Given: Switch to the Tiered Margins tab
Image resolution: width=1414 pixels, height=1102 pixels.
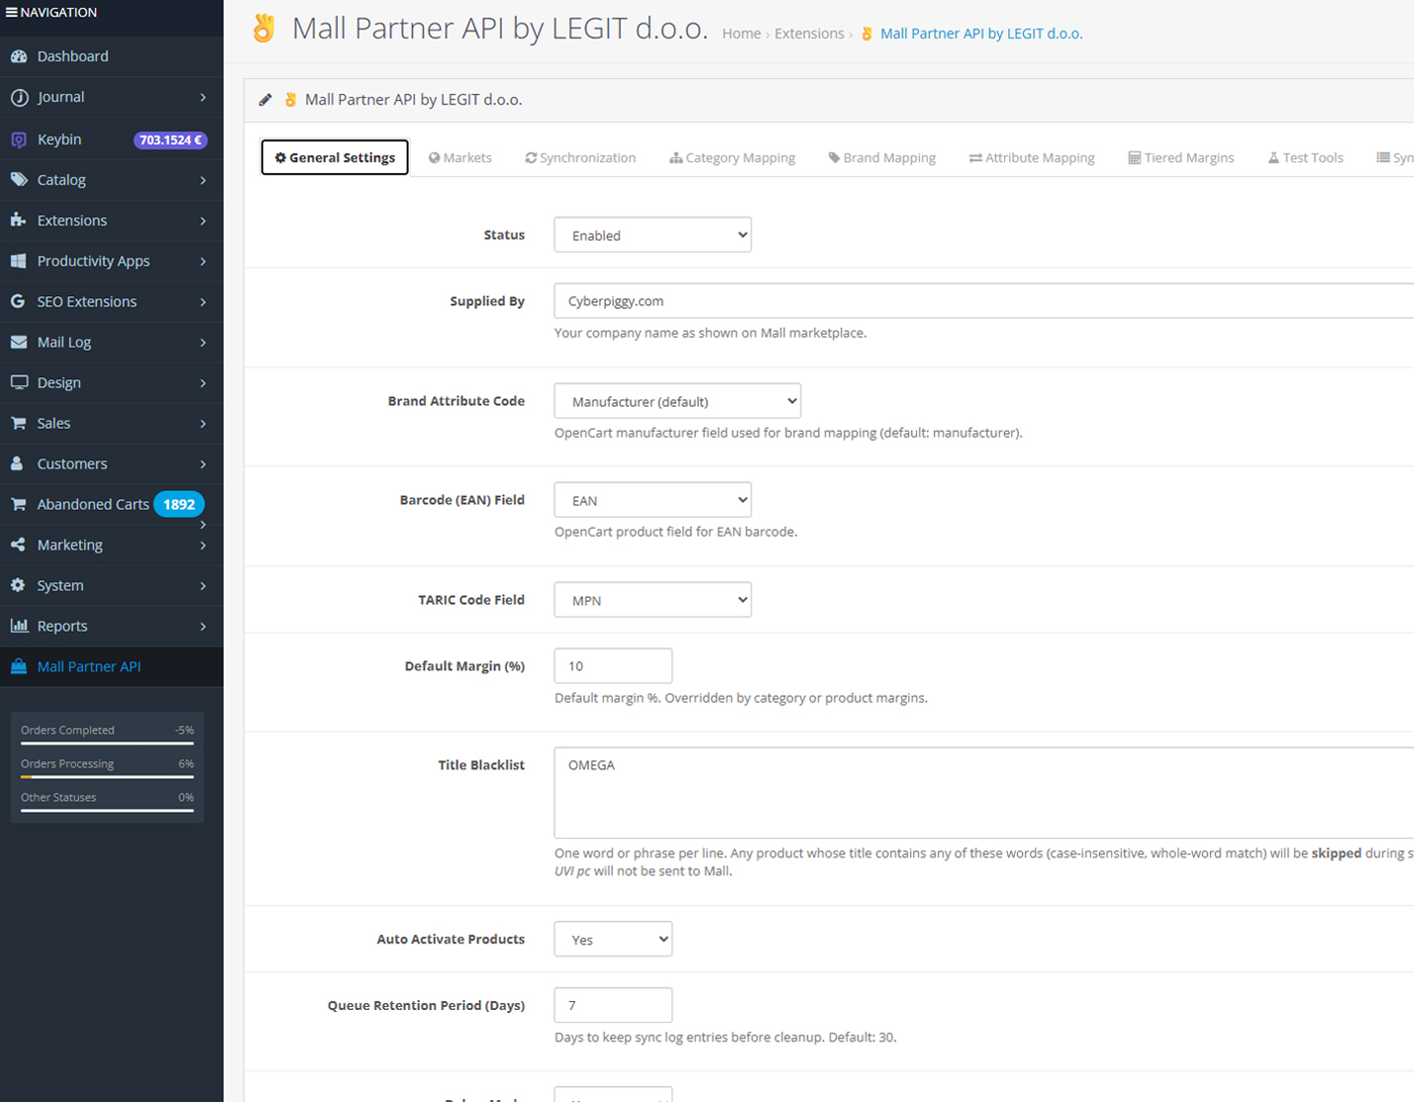Looking at the screenshot, I should [1181, 157].
